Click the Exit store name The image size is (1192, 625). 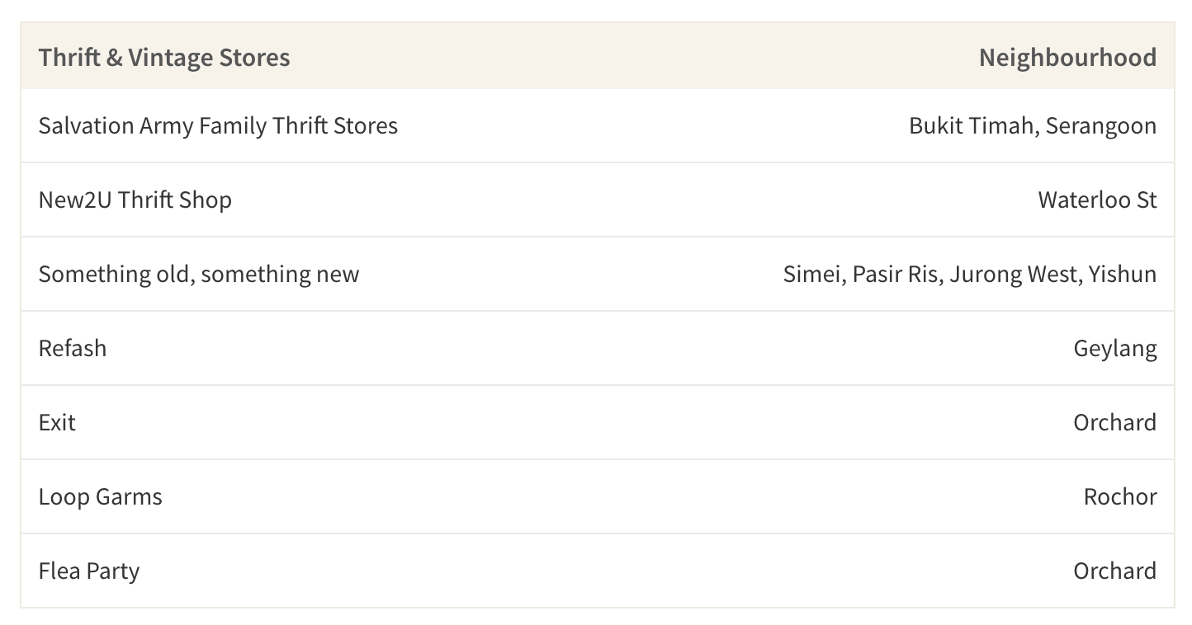(57, 422)
